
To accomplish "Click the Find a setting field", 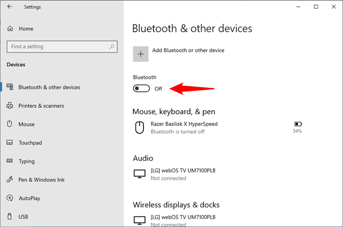I will pyautogui.click(x=62, y=47).
